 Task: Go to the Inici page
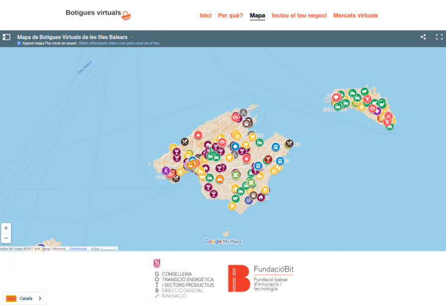(x=205, y=15)
